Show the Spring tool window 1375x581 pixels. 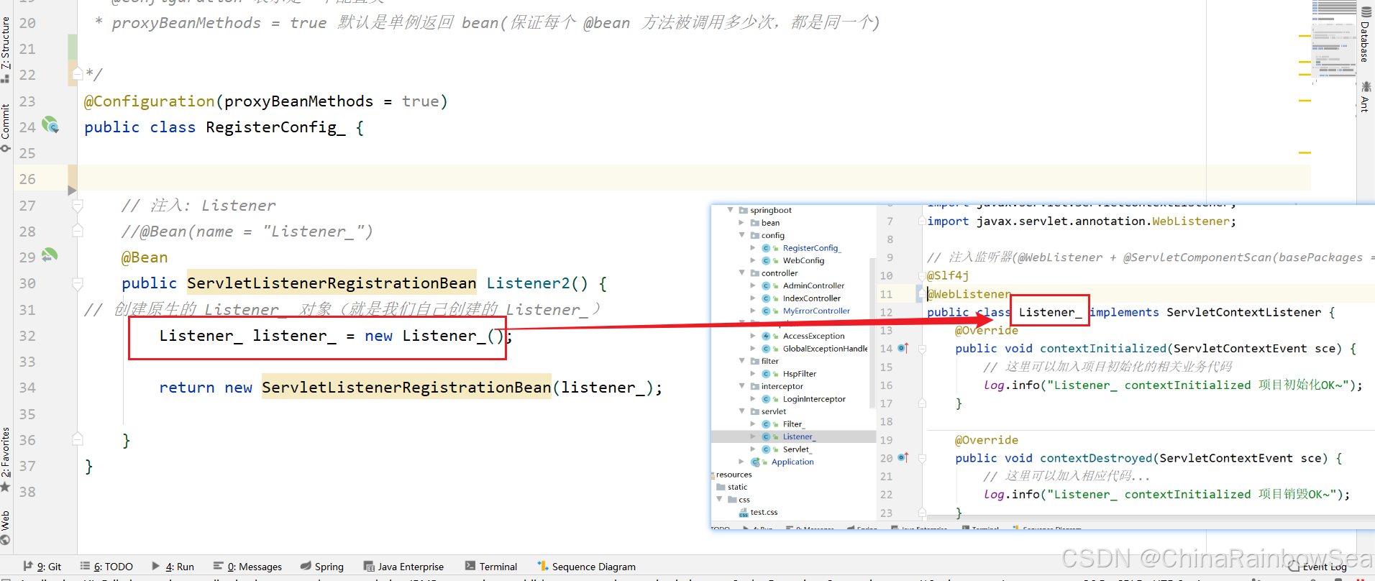[322, 567]
